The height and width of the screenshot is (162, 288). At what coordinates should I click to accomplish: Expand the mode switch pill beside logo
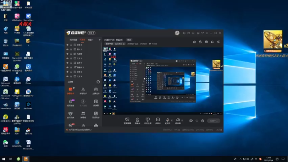click(91, 33)
